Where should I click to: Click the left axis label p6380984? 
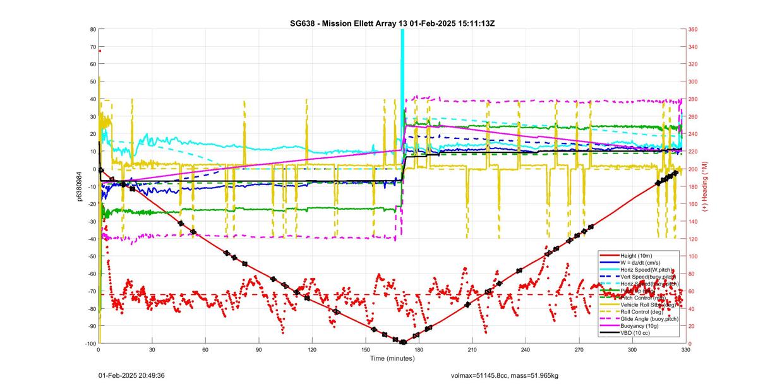(x=80, y=186)
